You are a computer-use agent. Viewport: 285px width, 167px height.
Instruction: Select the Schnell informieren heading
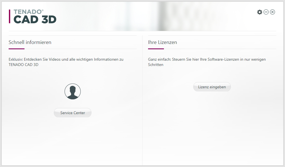click(30, 42)
